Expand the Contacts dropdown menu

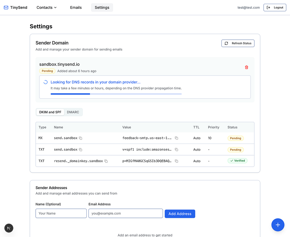[46, 8]
